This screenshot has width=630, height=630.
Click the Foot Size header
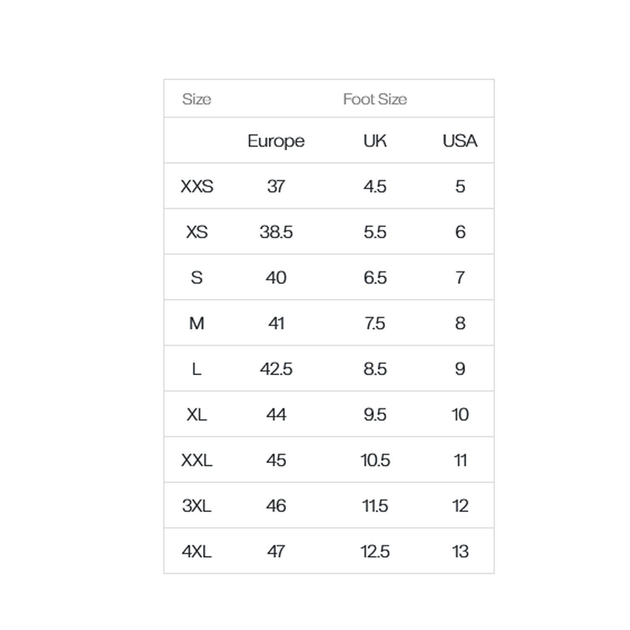click(x=375, y=99)
